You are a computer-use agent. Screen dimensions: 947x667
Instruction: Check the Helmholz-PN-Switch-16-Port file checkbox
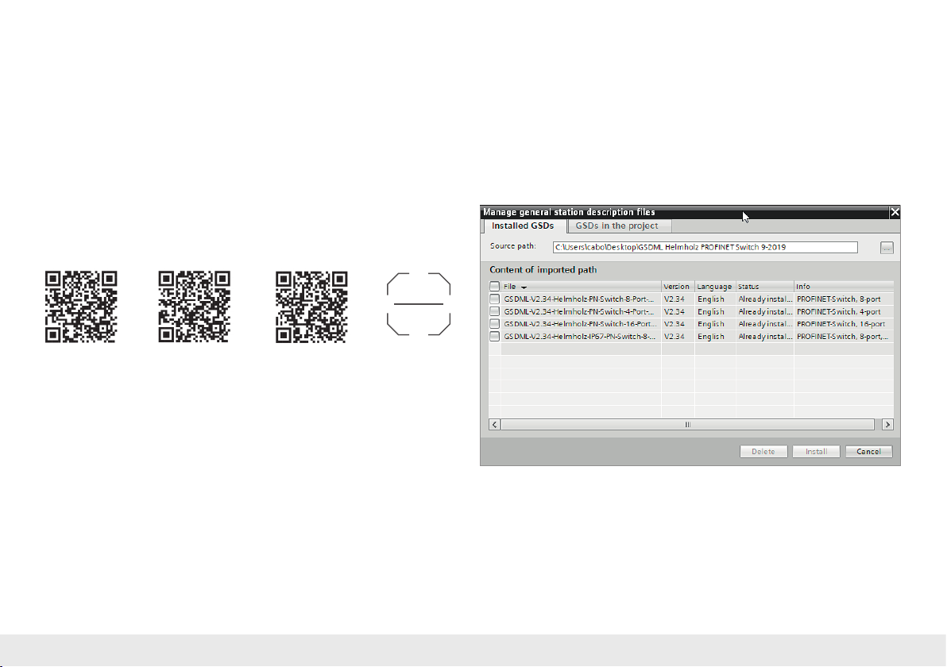pyautogui.click(x=494, y=324)
